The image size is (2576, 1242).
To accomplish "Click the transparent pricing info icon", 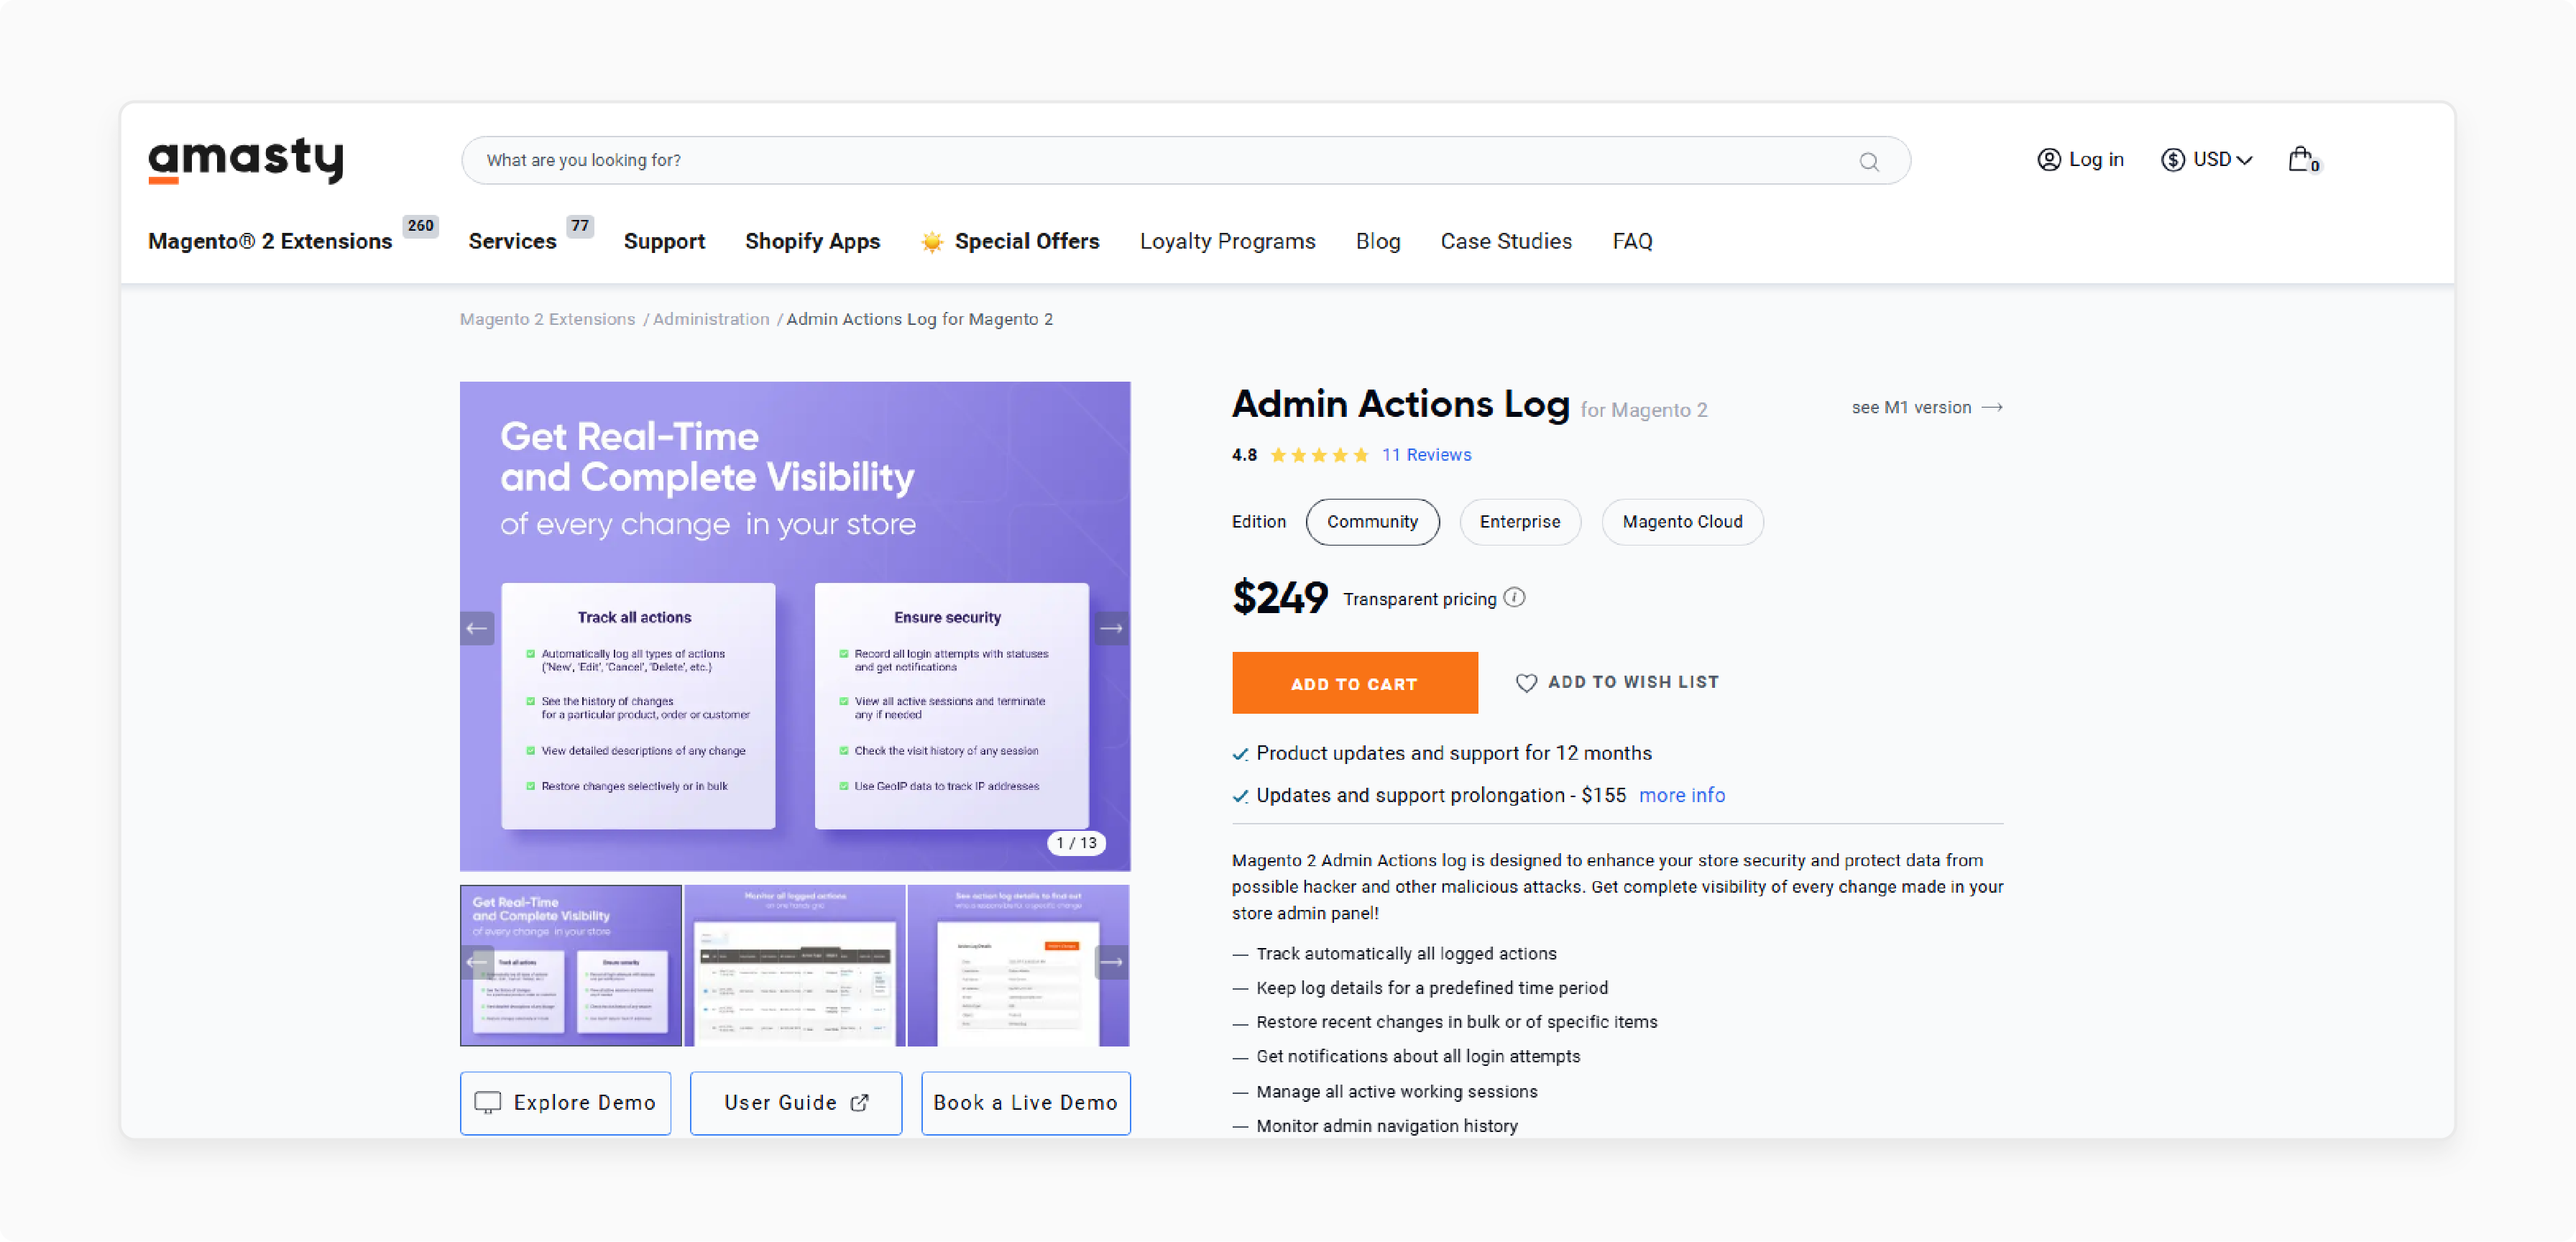I will coord(1514,597).
